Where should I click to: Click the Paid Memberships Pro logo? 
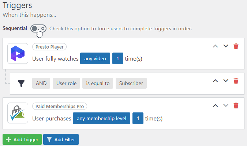pos(18,113)
